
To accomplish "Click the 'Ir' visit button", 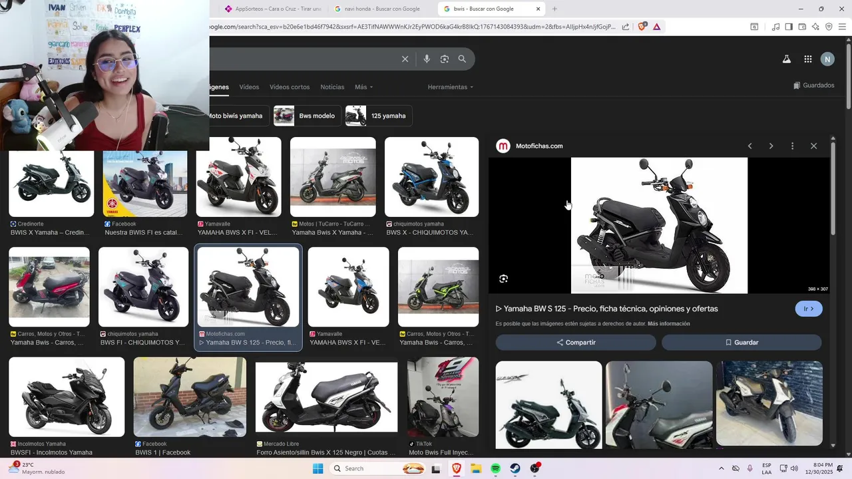I will 809,309.
